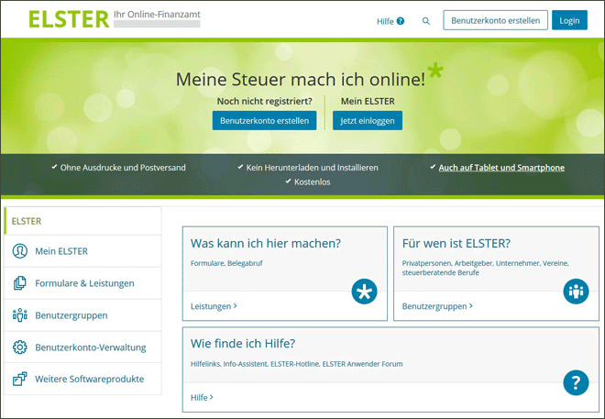Open Benutzerkonto-Verwaltung menu entry
The height and width of the screenshot is (419, 605).
point(82,347)
